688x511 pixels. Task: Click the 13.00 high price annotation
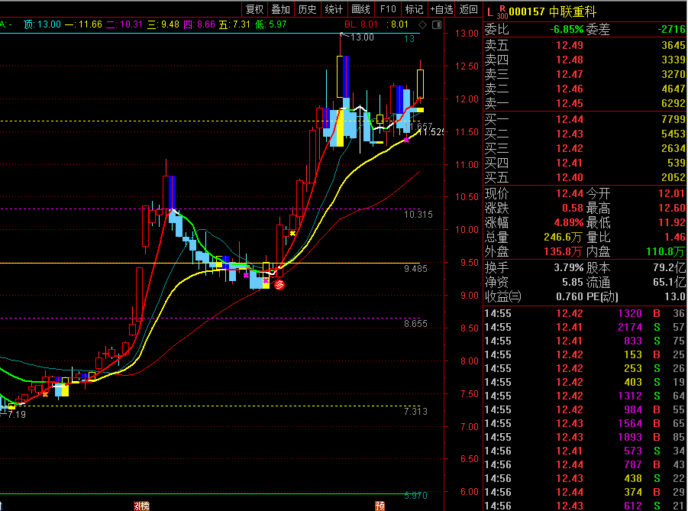point(362,37)
